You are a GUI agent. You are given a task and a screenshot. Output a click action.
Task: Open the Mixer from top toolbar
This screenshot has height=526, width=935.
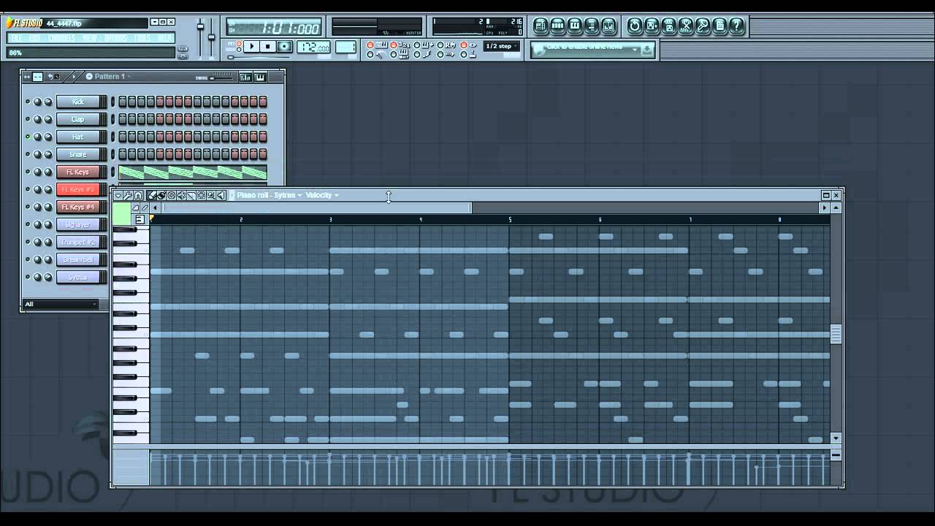(x=608, y=26)
